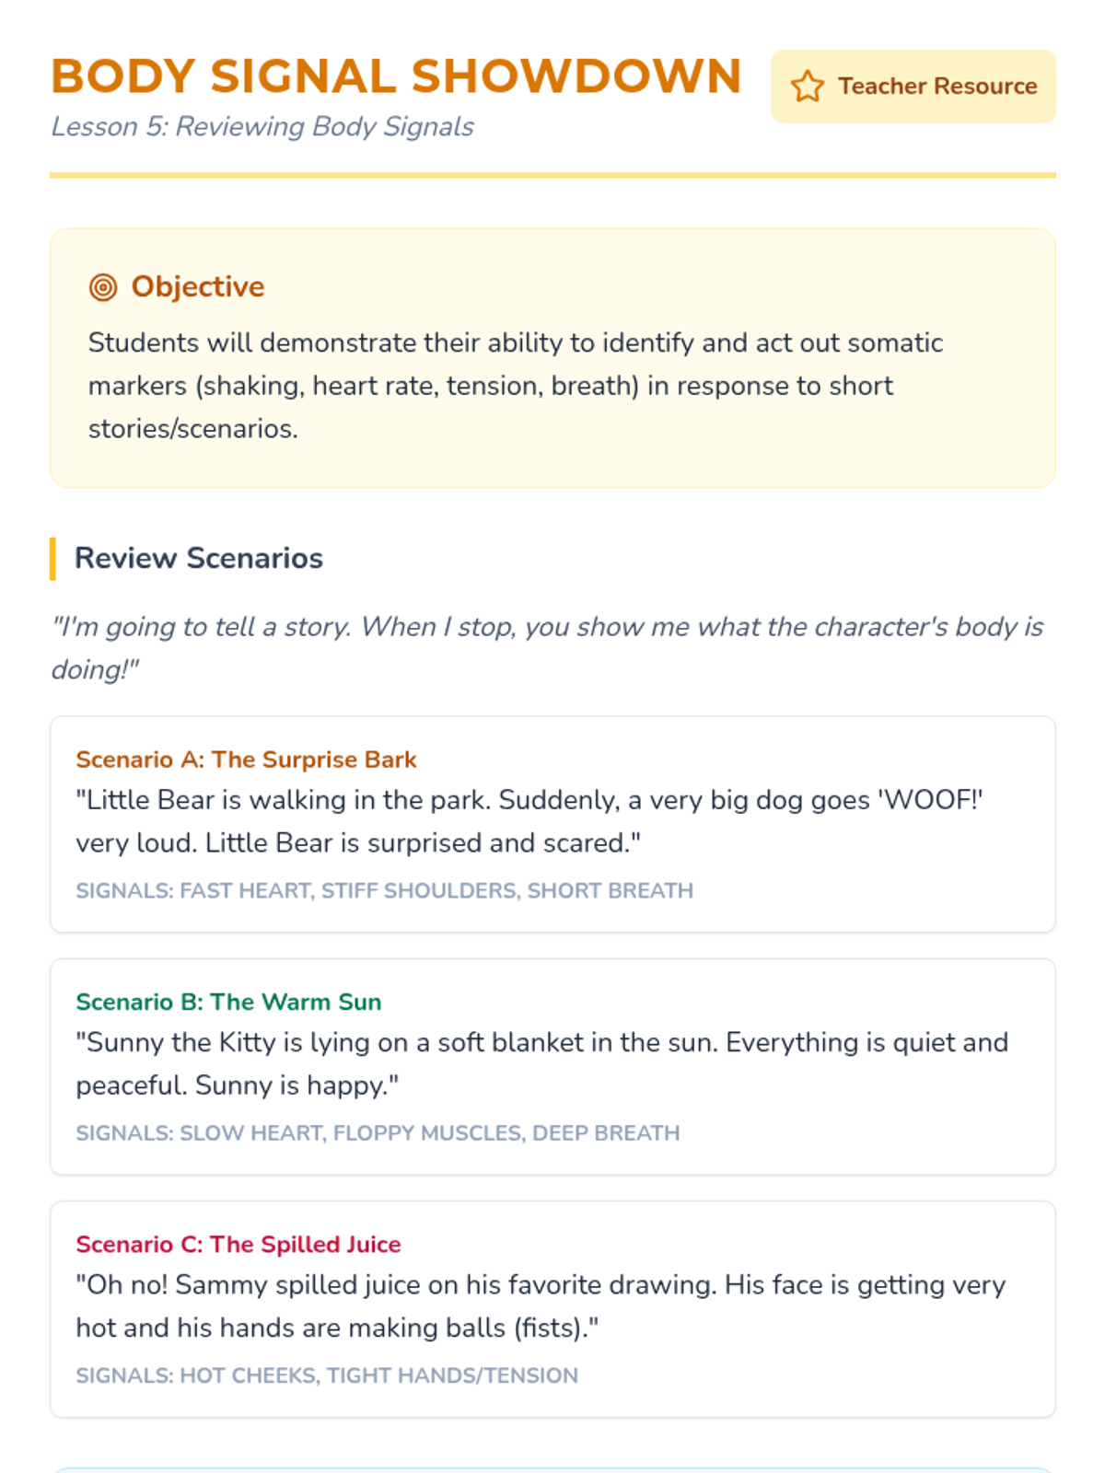Click the Review Scenarios section heading
Image resolution: width=1105 pixels, height=1473 pixels.
click(199, 559)
